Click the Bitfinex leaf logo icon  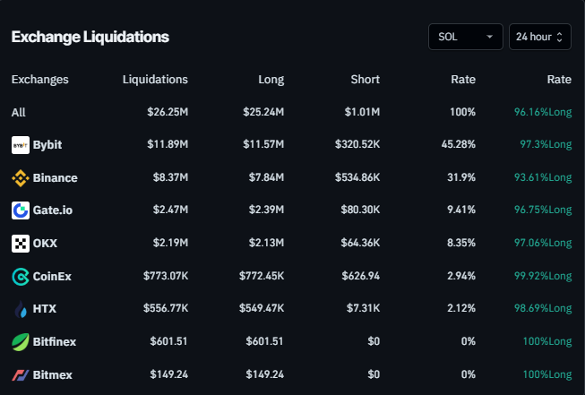(20, 342)
